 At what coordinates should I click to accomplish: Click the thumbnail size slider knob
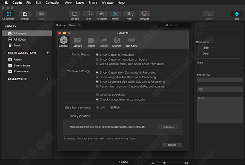click(165, 163)
